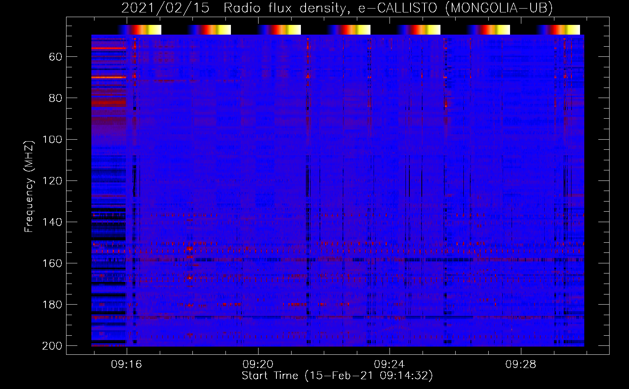Image resolution: width=629 pixels, height=389 pixels.
Task: Click the 200 frequency tick label
Action: coord(52,346)
